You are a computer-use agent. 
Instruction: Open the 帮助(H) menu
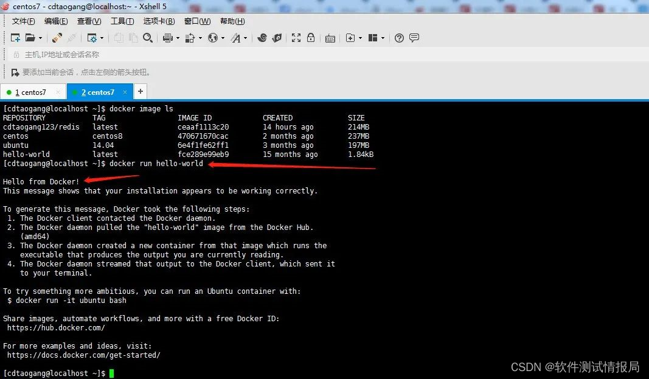click(232, 21)
